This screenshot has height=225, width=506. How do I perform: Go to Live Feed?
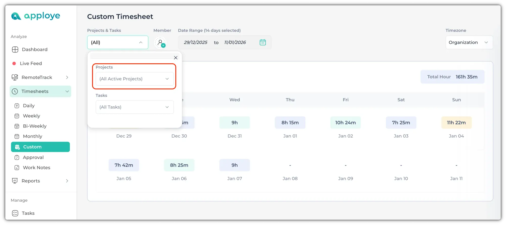(x=31, y=63)
